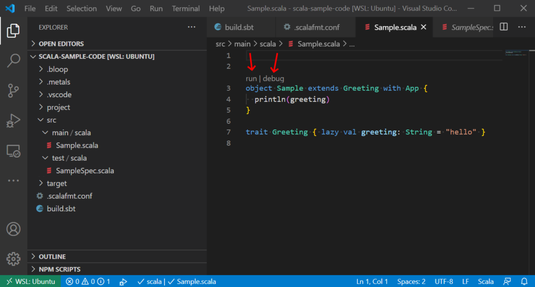Viewport: 535px width, 287px height.
Task: Click the debug code lens link
Action: click(x=273, y=78)
